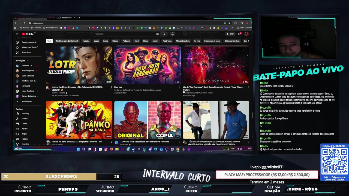Open Windows taskbar search
The height and width of the screenshot is (196, 349).
point(84,149)
